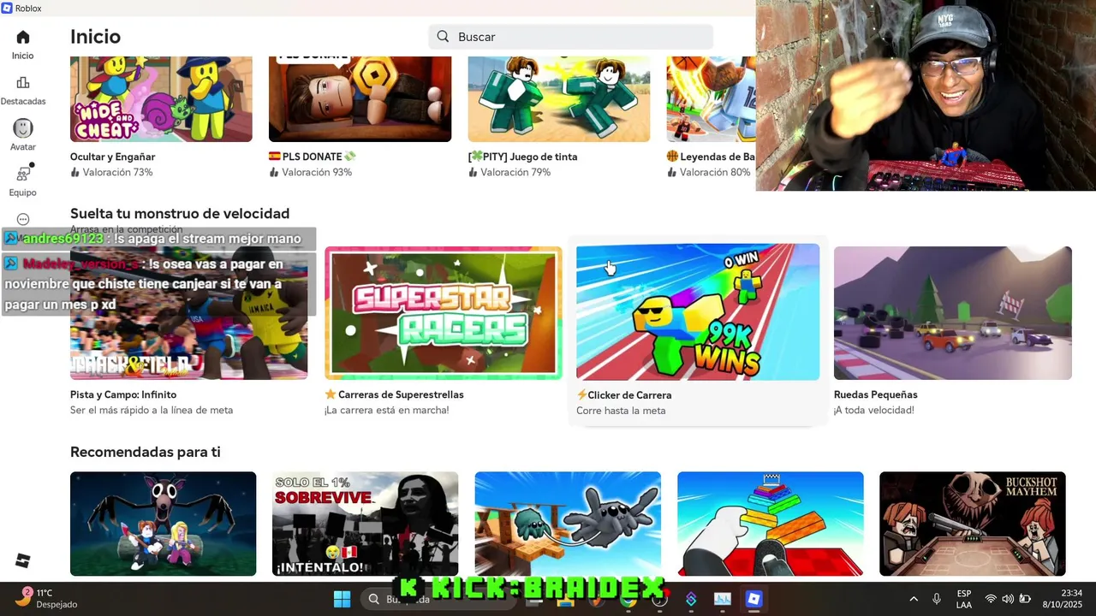Open the monitor graph app in the taskbar
The width and height of the screenshot is (1096, 616).
[723, 600]
